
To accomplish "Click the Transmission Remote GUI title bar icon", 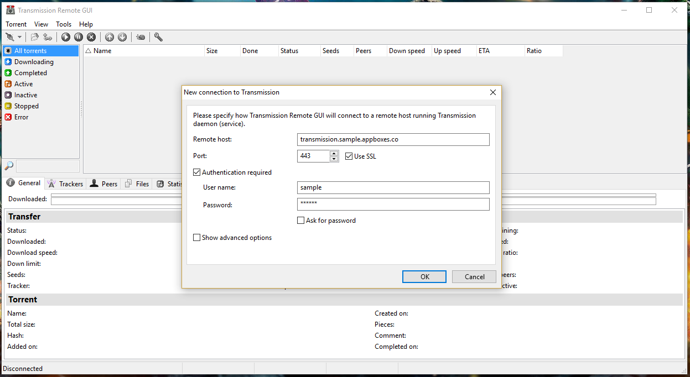I will [10, 10].
